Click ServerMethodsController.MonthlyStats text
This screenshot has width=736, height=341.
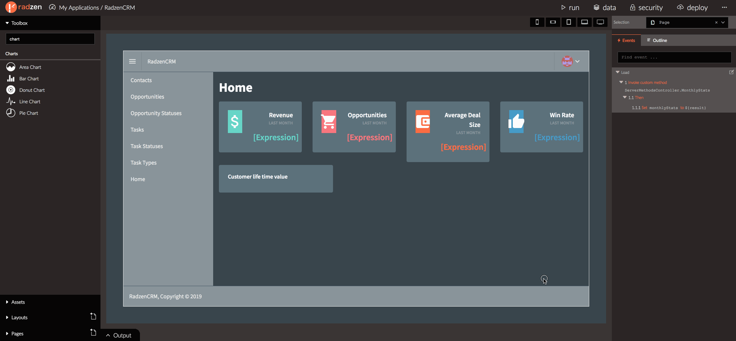click(x=667, y=90)
